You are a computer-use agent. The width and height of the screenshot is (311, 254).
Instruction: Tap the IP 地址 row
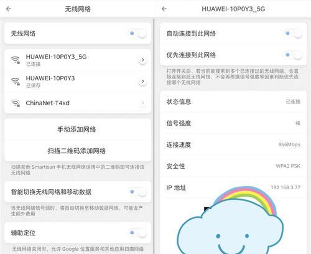(233, 187)
